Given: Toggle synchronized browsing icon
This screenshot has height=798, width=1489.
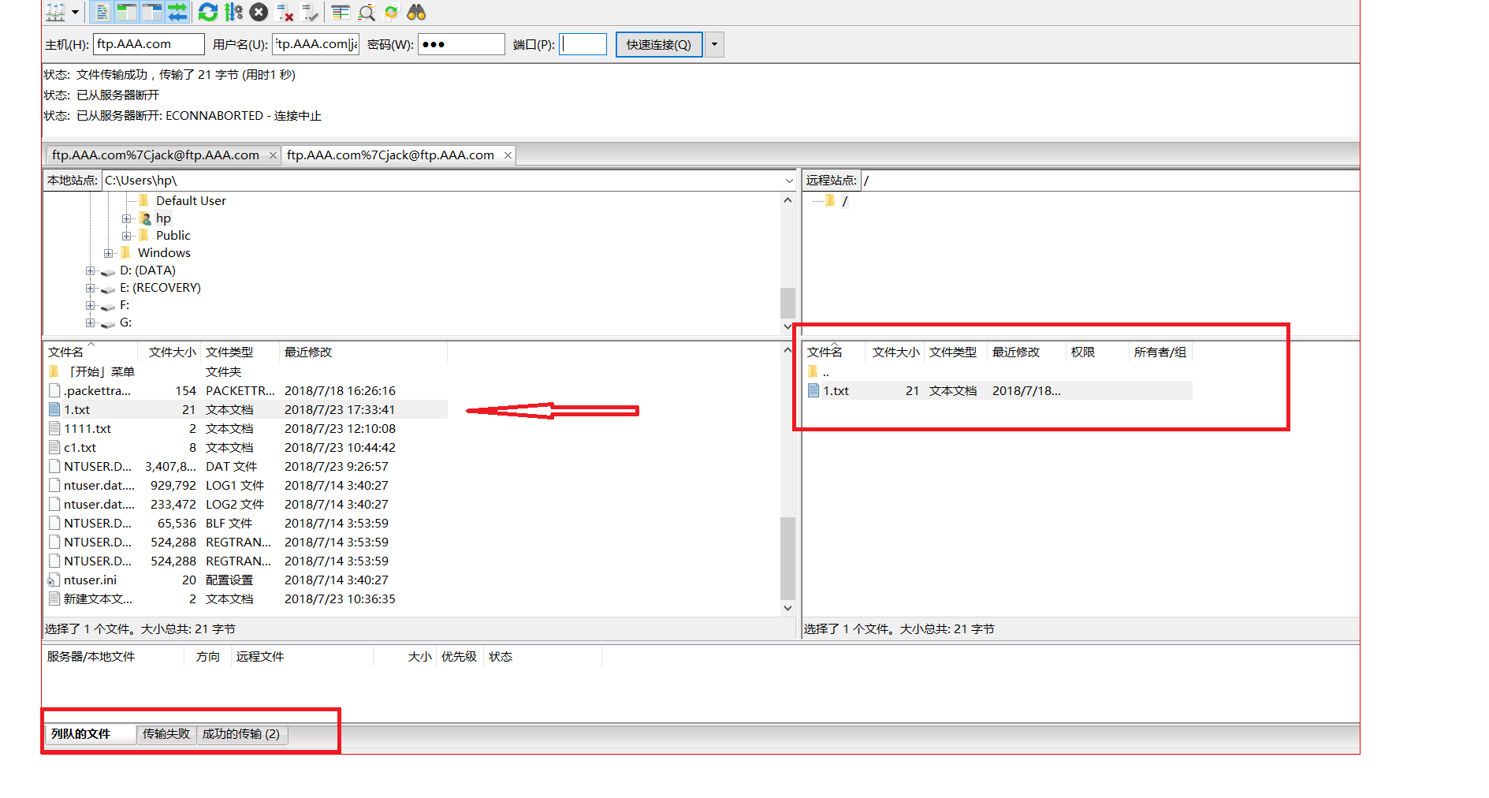Looking at the screenshot, I should (x=391, y=12).
